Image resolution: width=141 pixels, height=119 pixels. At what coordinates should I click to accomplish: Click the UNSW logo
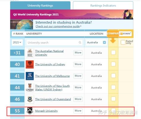point(30,88)
